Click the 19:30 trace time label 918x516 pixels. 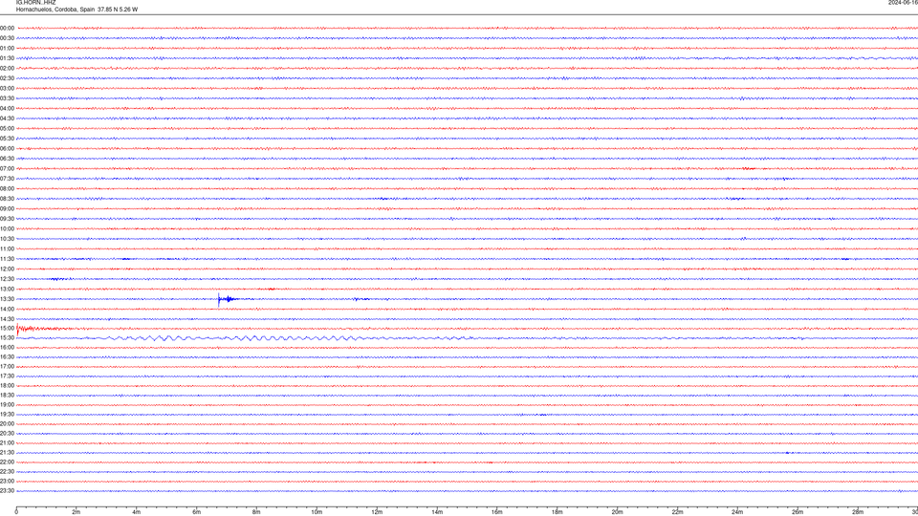[7, 414]
